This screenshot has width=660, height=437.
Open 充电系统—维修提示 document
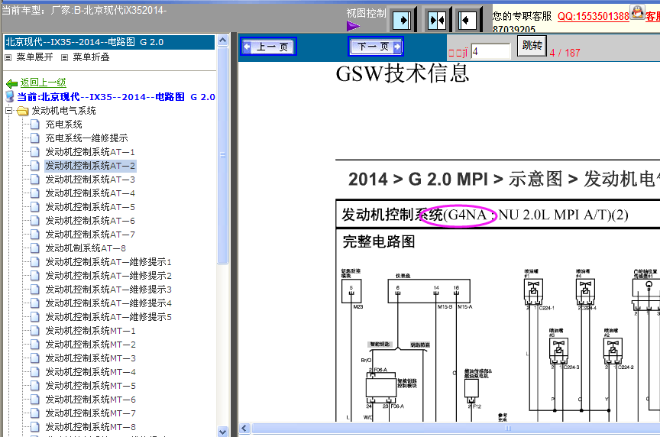(86, 138)
